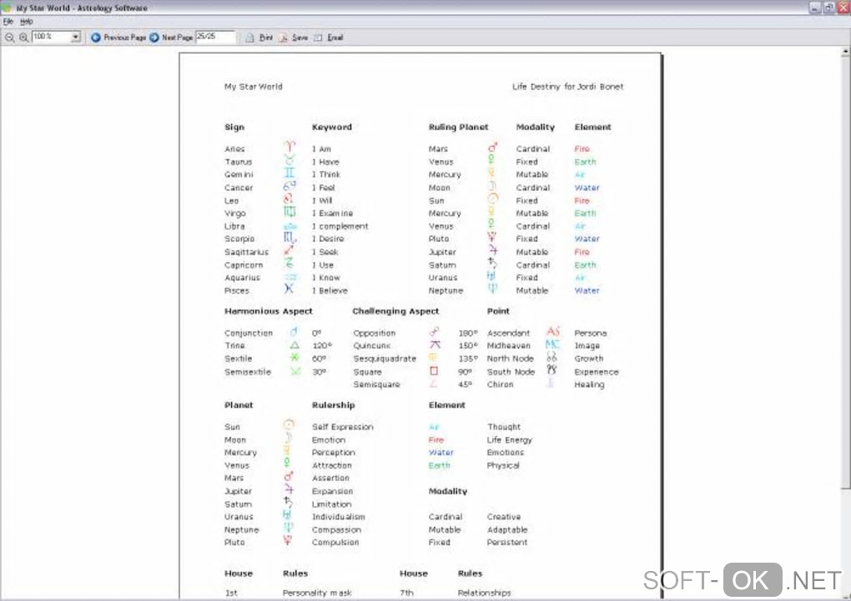Click the Jupiter symbol in Ruling Planet column

(492, 251)
